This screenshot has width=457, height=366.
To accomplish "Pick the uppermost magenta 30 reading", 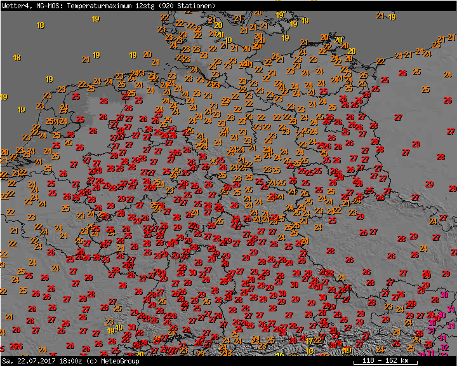I will [444, 295].
